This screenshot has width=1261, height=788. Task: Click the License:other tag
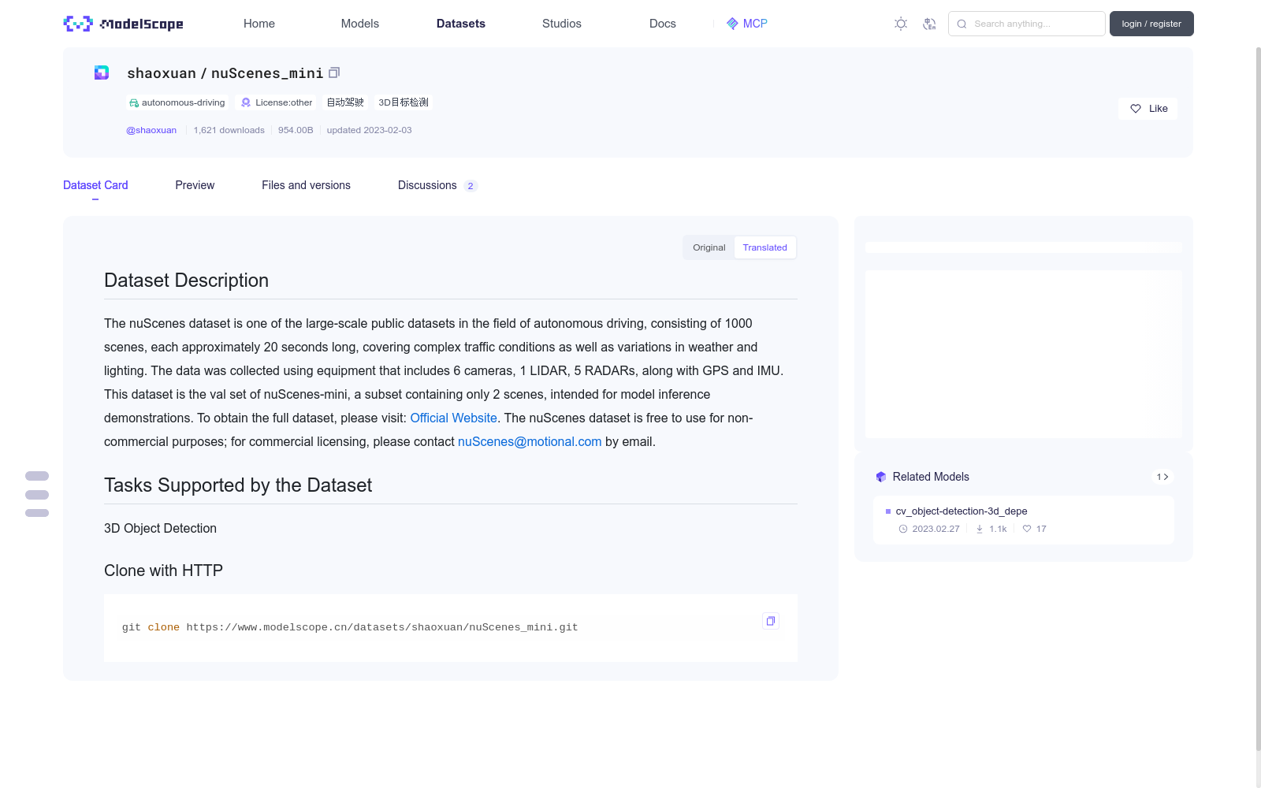277,102
